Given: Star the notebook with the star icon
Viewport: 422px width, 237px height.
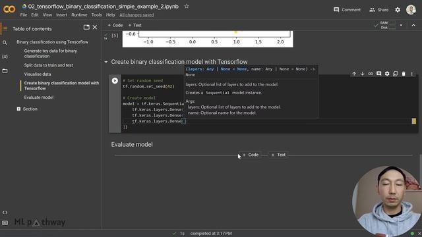Looking at the screenshot, I should coord(187,7).
